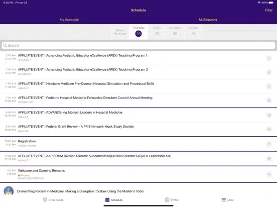This screenshot has width=277, height=208.
Task: Add AAP SOHM Division Director session plus
Action: pos(269,159)
